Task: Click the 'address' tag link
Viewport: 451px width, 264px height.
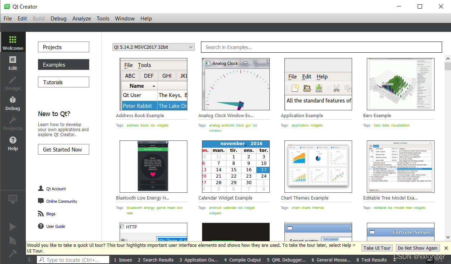Action: [133, 125]
